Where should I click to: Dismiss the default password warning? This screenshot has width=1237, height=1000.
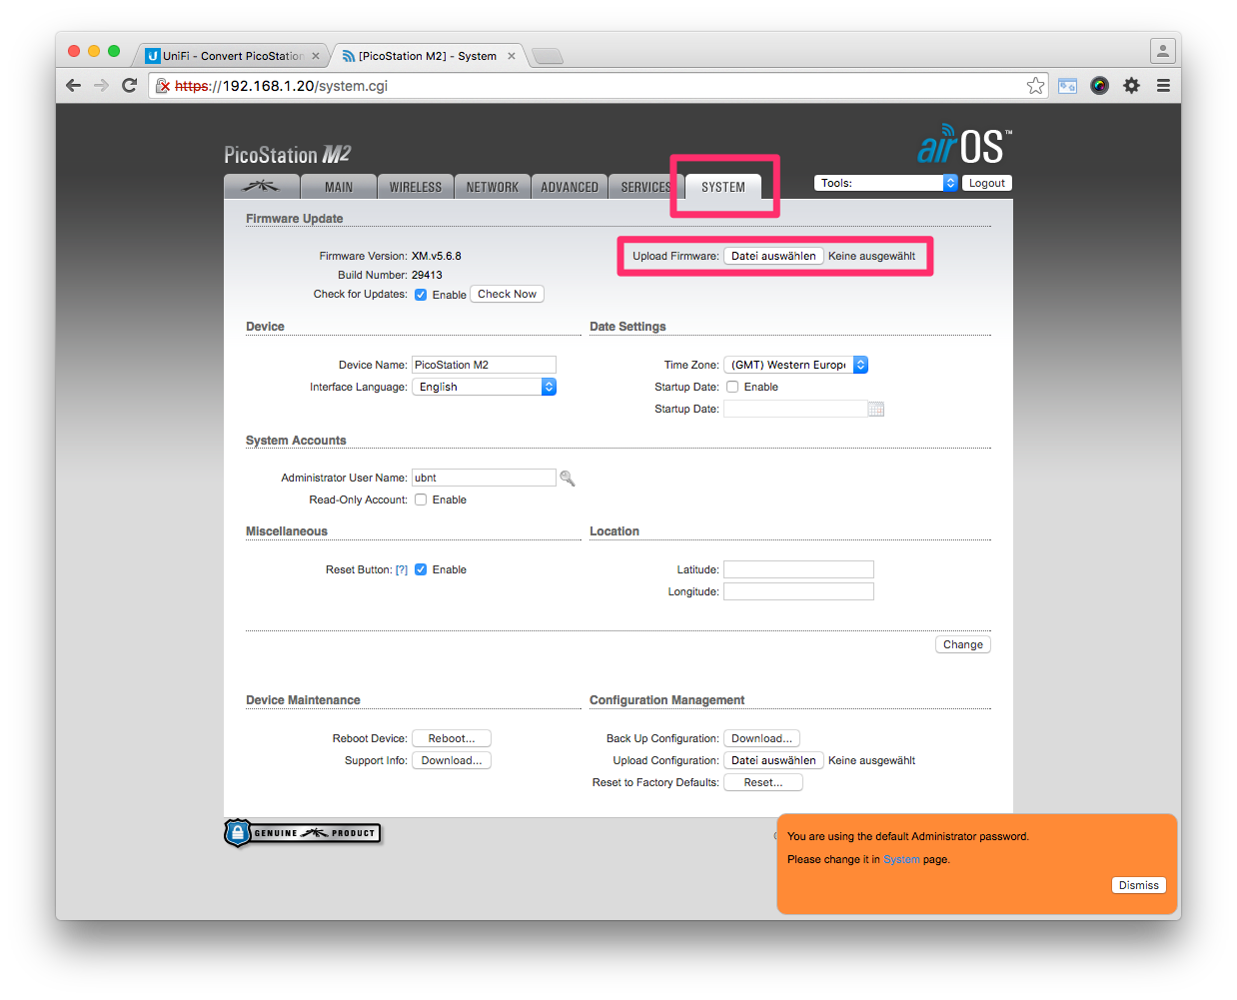coord(1139,885)
